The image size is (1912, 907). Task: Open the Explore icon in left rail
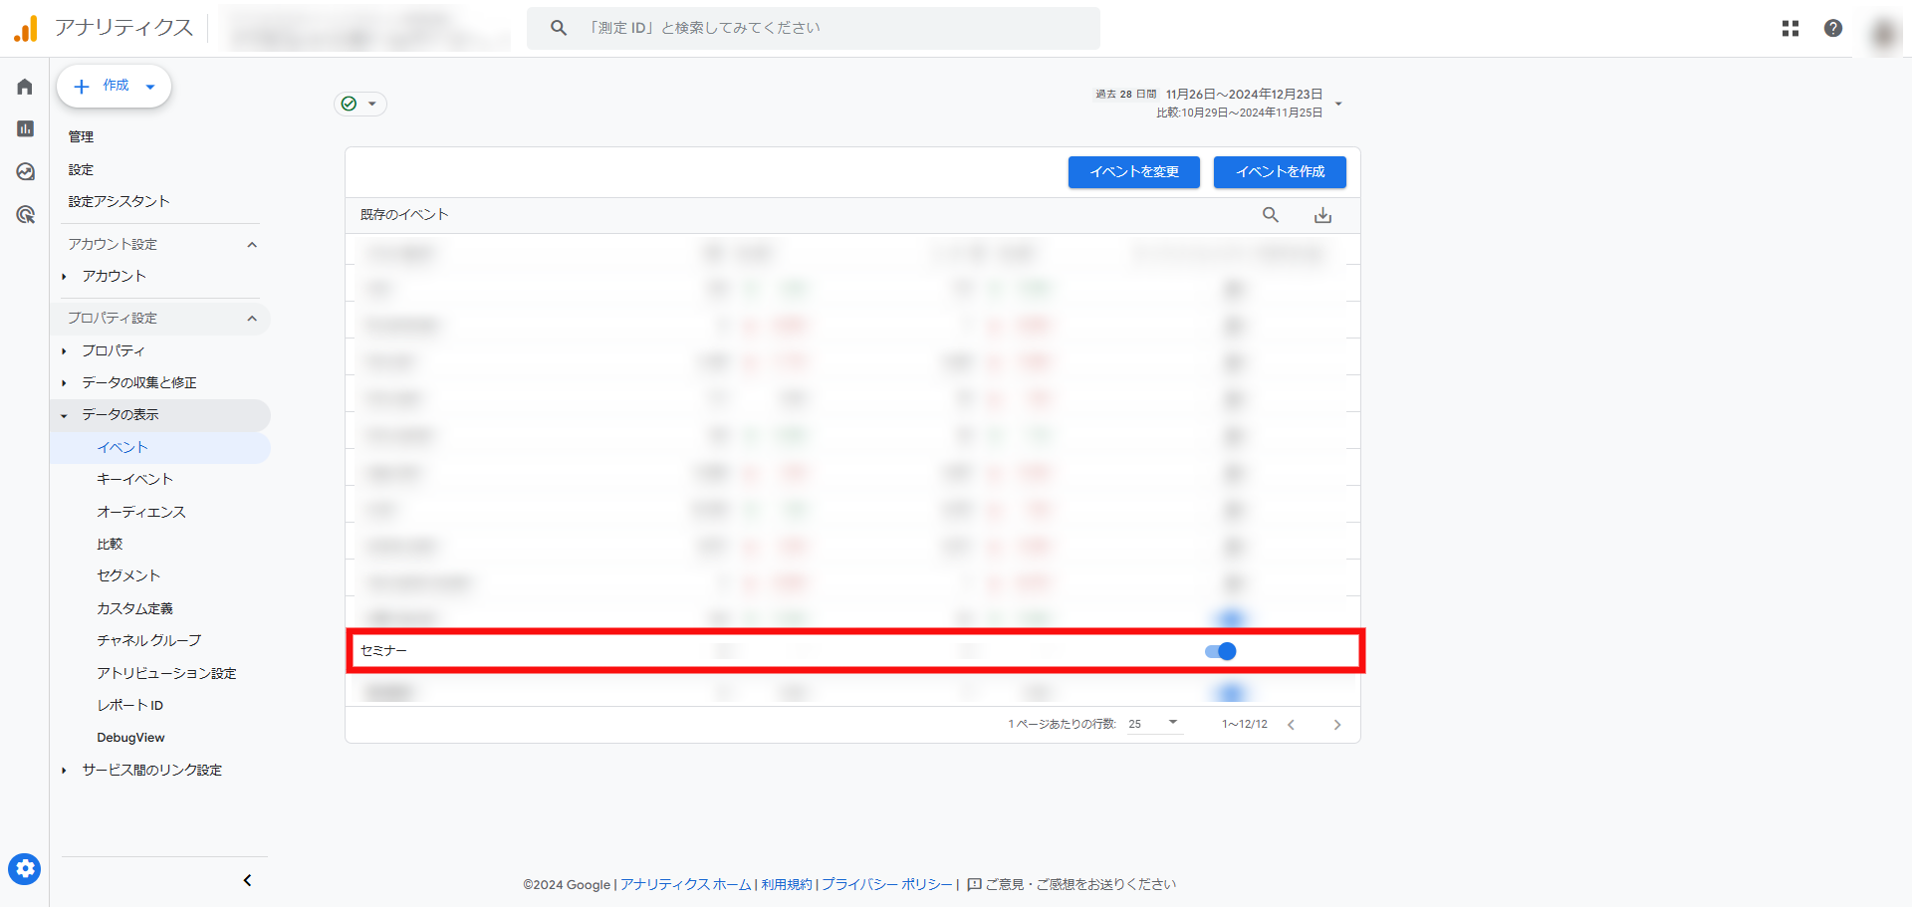click(25, 171)
